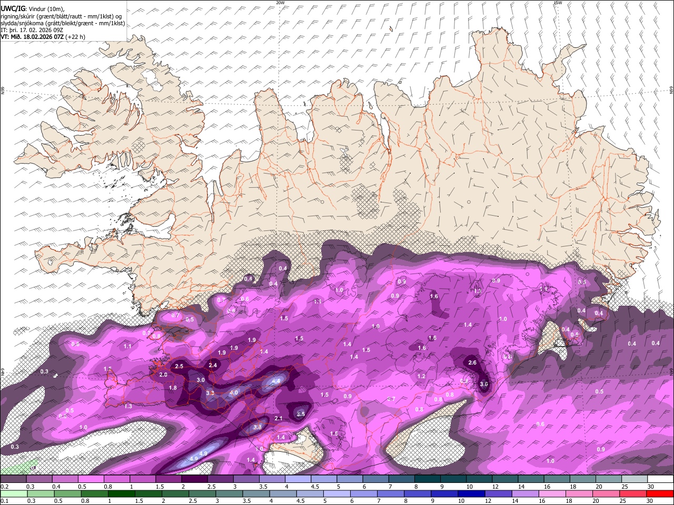Click the '20W' longitude label at top
Viewport: 674px width, 505px height.
coord(281,3)
